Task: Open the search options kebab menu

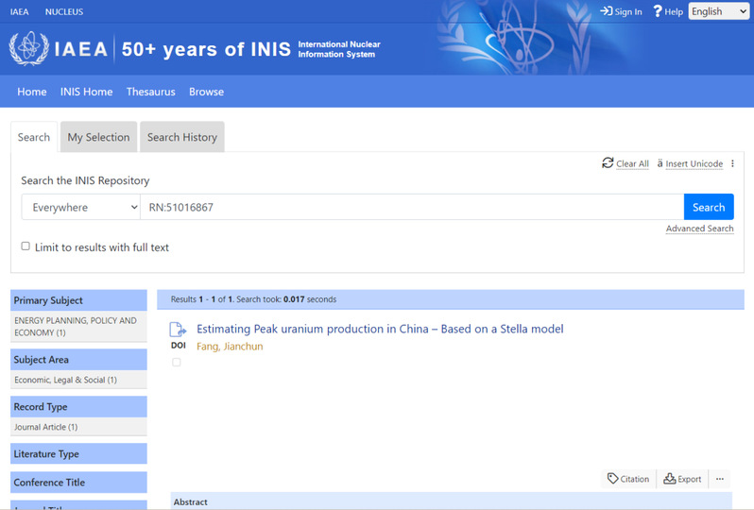Action: (x=733, y=163)
